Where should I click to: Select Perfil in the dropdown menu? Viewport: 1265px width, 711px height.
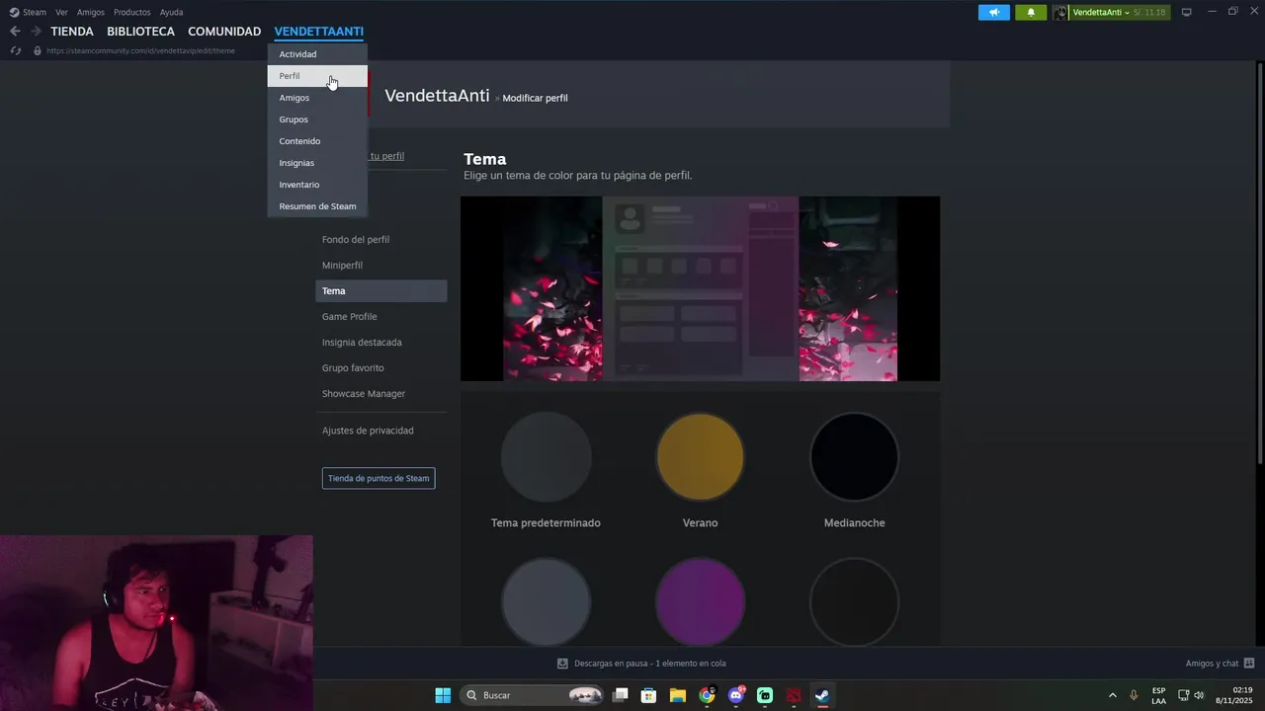[317, 76]
